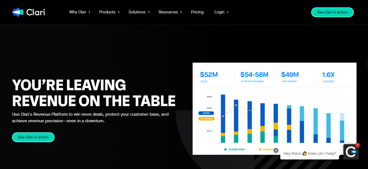Open the Why Clari menu
This screenshot has width=368, height=169.
(x=78, y=12)
